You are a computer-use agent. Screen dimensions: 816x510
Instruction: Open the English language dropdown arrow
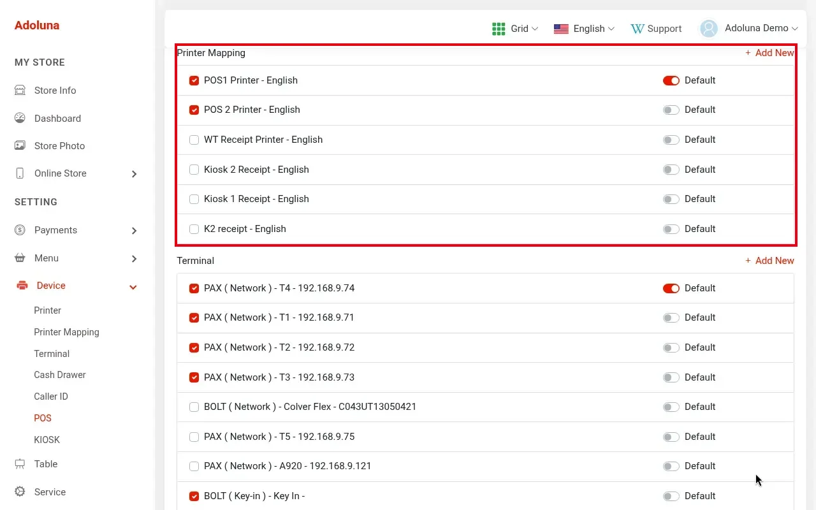click(611, 29)
